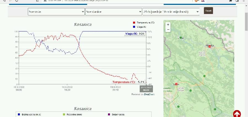Zoom out on the map
The width and height of the screenshot is (248, 117).
[x=168, y=29]
